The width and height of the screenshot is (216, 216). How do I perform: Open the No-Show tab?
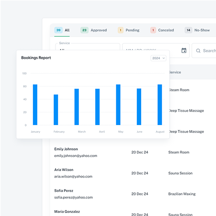click(x=197, y=30)
